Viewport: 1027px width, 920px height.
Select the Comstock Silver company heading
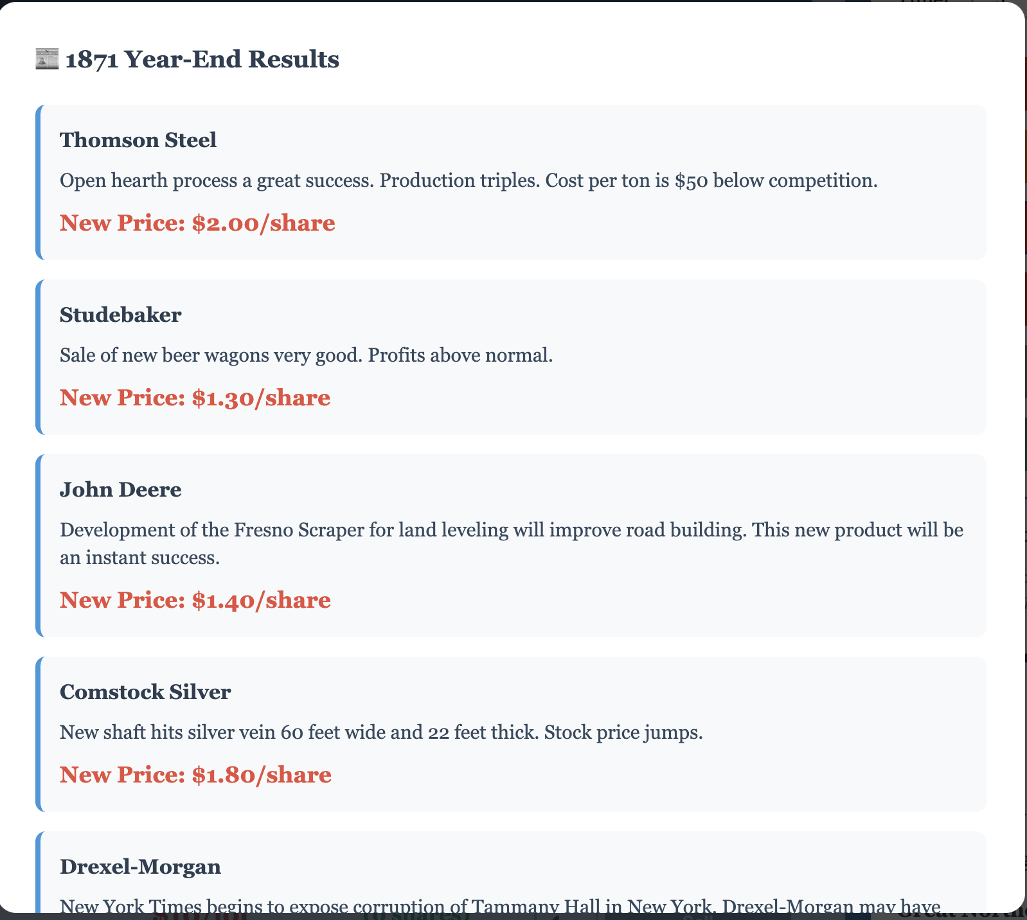click(145, 692)
